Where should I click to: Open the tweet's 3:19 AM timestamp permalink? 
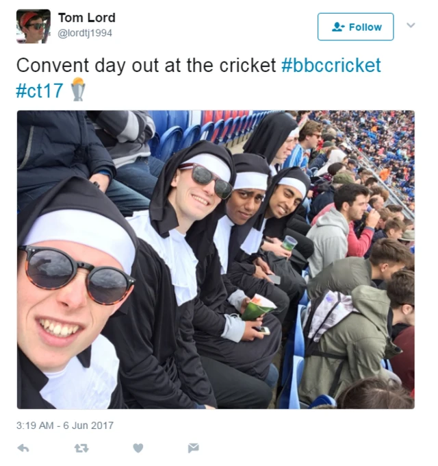(35, 426)
